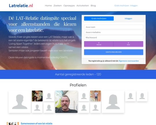
Task: Open Samenwonen of een lat relatie article
Action: point(36,124)
